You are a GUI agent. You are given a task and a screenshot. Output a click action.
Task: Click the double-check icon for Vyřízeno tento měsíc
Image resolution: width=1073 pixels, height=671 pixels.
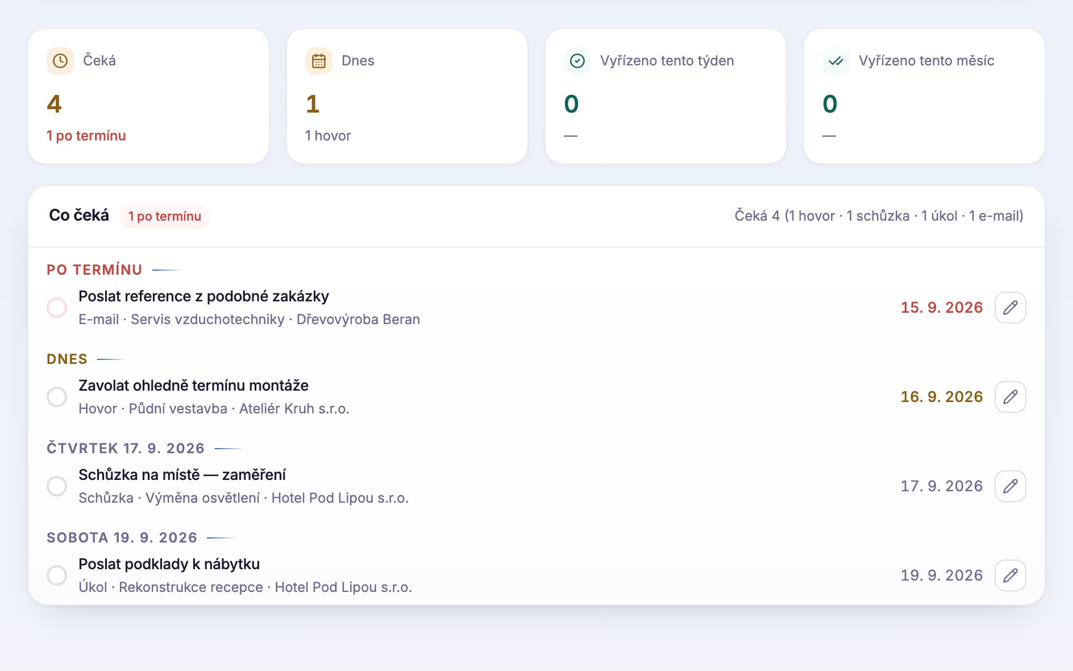coord(836,61)
